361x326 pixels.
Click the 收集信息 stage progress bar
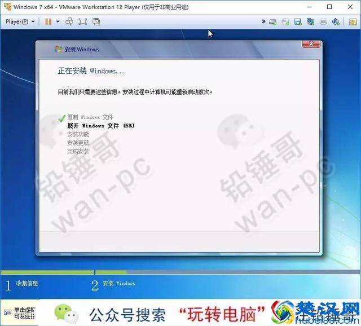[47, 272]
